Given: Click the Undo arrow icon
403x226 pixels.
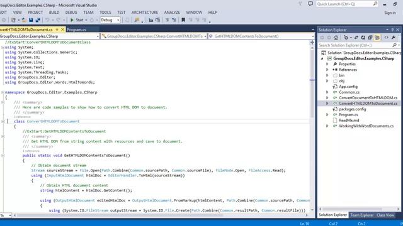Looking at the screenshot, I should point(47,20).
